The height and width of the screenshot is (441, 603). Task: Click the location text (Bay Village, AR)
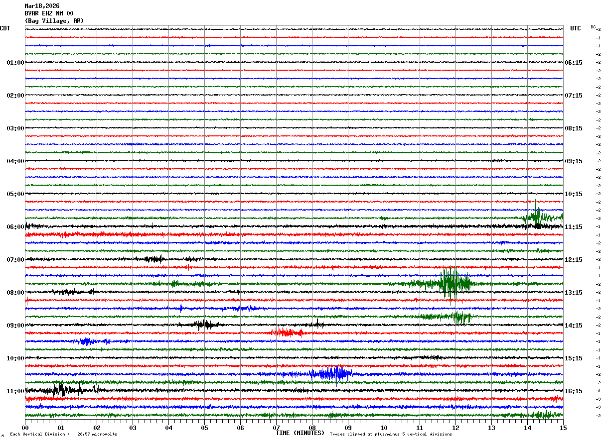(x=54, y=21)
